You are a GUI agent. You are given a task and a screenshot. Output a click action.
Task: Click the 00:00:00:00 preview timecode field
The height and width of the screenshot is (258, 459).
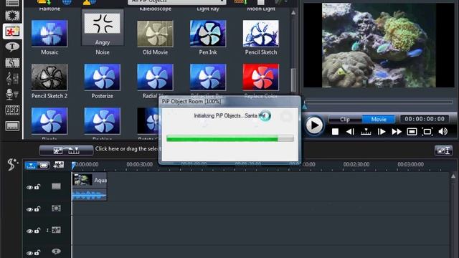(x=425, y=119)
